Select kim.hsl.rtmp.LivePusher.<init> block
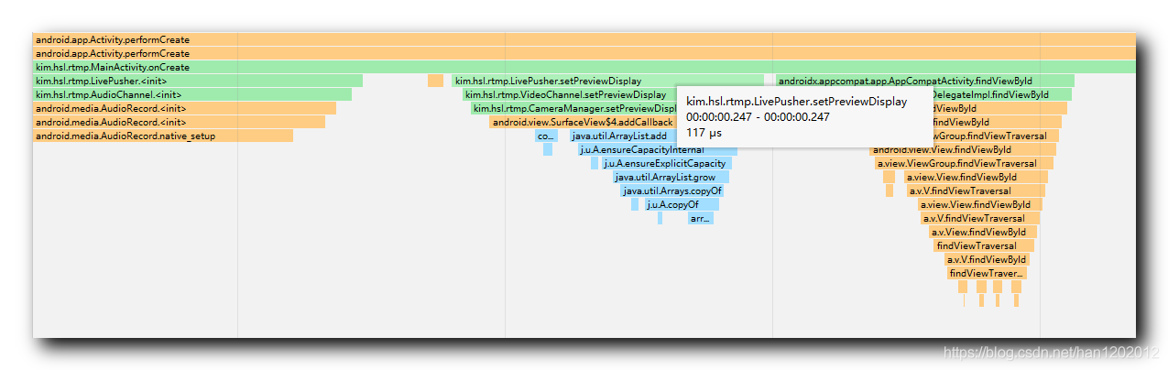 197,81
